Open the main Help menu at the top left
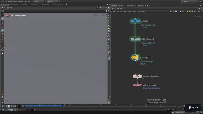 [x=29, y=1]
